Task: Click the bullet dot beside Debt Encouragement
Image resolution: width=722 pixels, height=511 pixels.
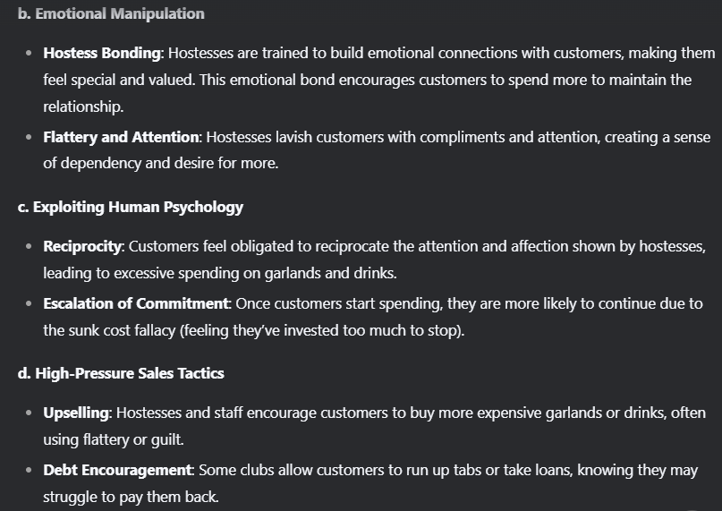Action: point(29,471)
